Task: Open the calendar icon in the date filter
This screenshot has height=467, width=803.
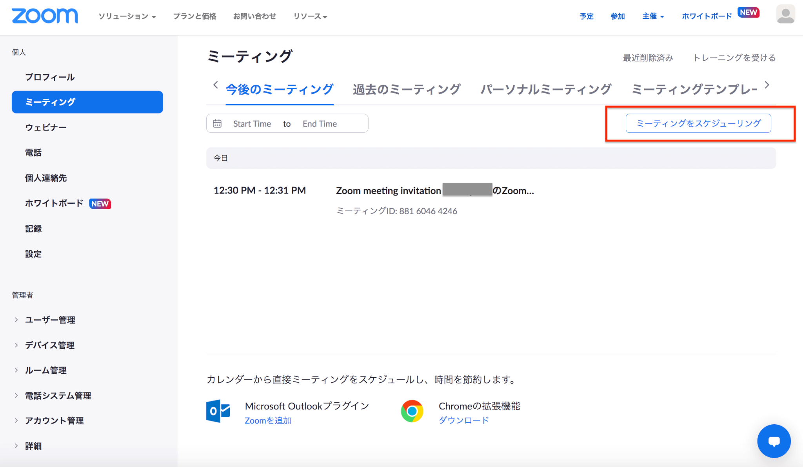Action: tap(217, 123)
